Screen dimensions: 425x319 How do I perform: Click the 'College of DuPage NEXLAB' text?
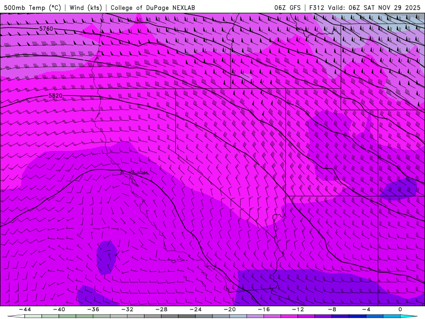coord(152,7)
